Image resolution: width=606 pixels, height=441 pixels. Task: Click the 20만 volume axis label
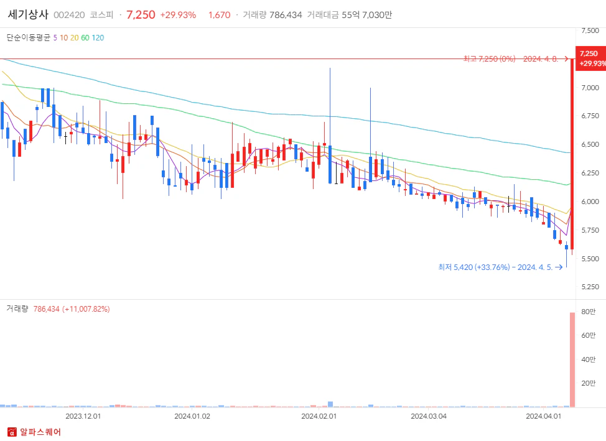[588, 383]
